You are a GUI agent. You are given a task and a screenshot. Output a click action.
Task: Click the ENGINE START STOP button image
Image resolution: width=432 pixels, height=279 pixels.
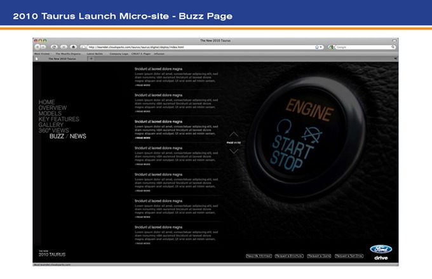click(x=306, y=137)
